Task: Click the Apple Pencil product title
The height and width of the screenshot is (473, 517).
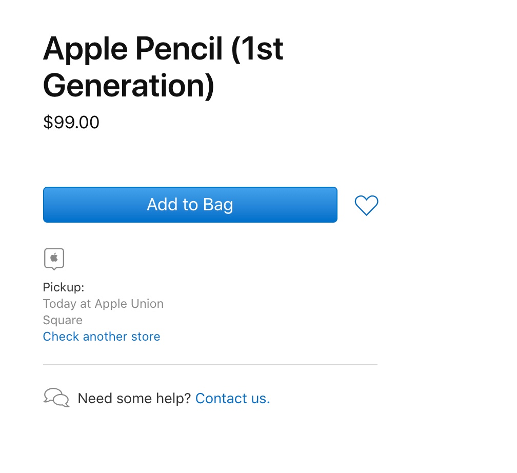Action: [x=163, y=67]
